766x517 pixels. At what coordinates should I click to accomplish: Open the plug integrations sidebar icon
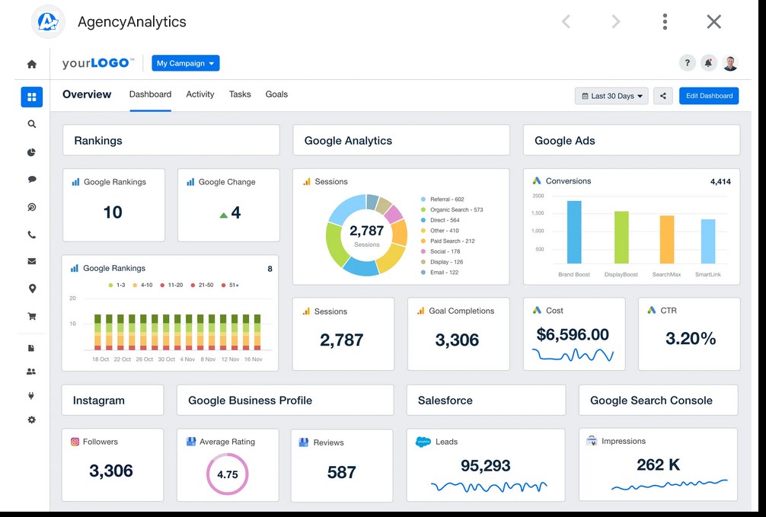click(x=31, y=396)
